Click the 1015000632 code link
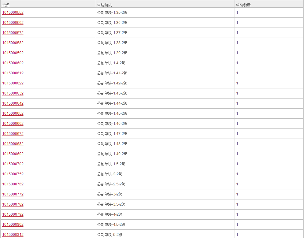The image size is (304, 238). click(13, 93)
